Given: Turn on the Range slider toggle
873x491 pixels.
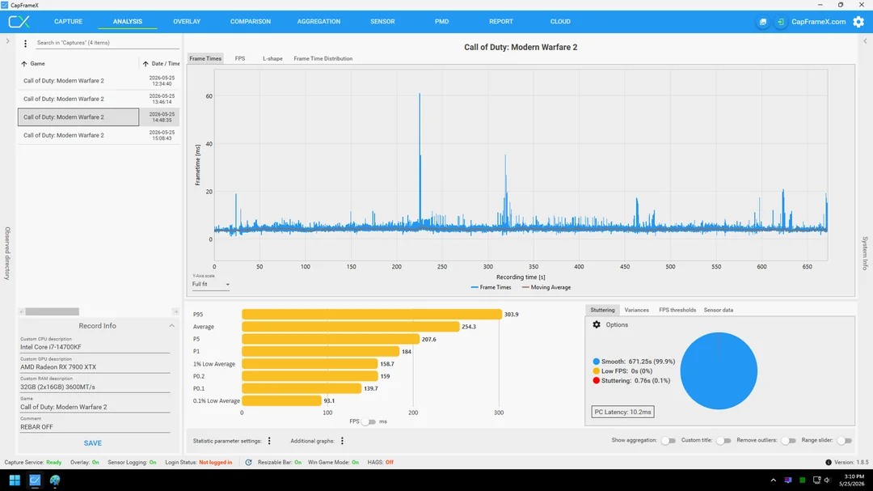Looking at the screenshot, I should click(845, 440).
